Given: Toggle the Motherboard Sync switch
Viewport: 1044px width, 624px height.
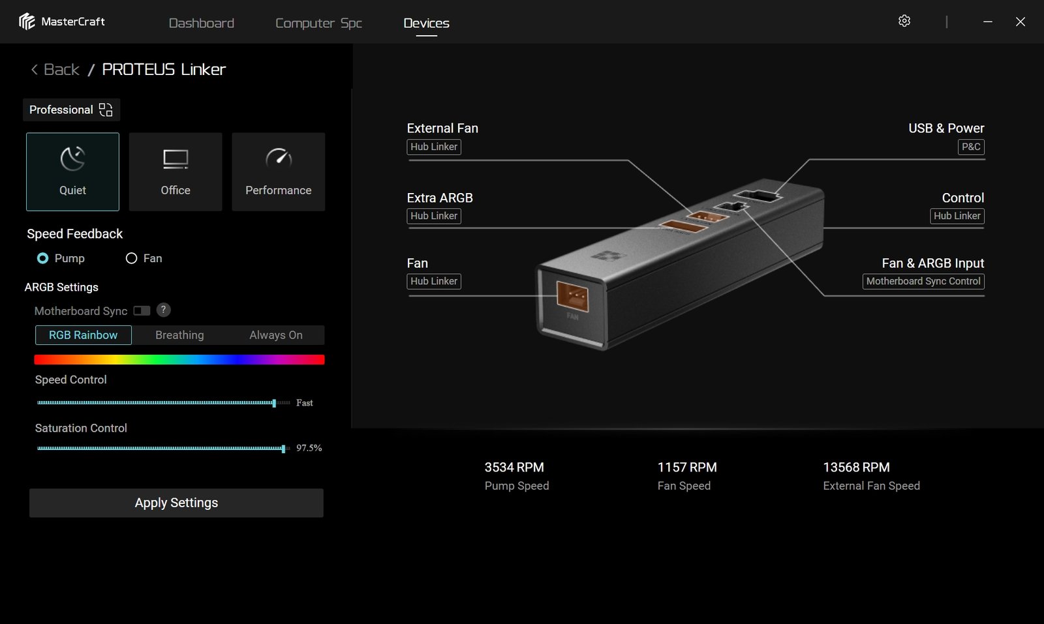Looking at the screenshot, I should tap(142, 311).
